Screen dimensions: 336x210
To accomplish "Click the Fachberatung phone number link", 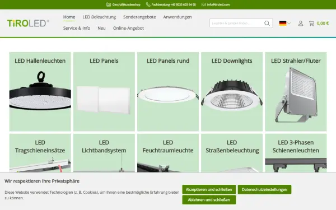I will click(x=174, y=4).
